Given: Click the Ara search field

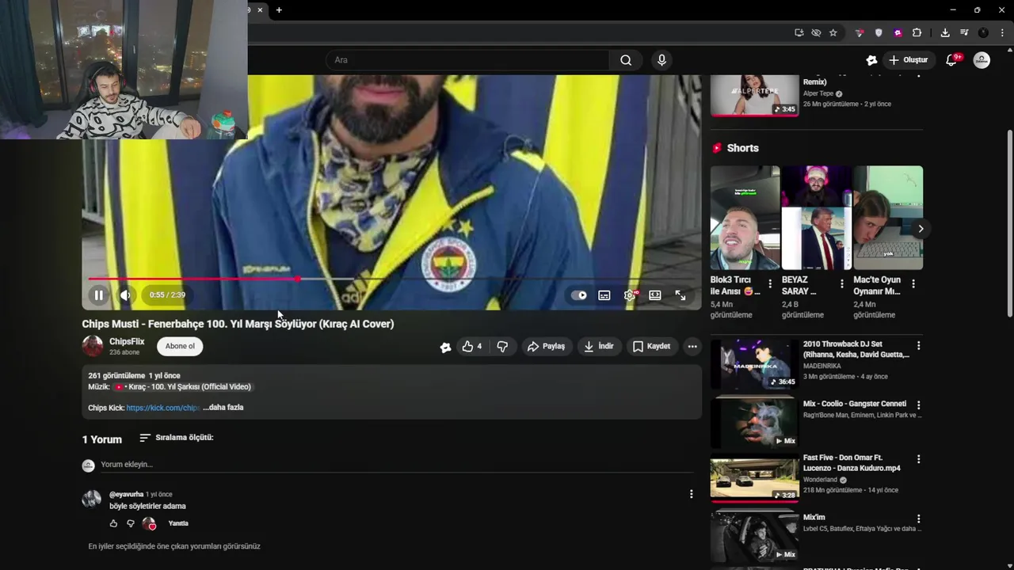Looking at the screenshot, I should [467, 60].
